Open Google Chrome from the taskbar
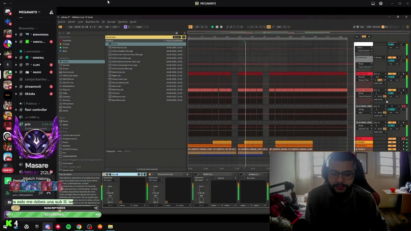411x231 pixels. click(79, 227)
